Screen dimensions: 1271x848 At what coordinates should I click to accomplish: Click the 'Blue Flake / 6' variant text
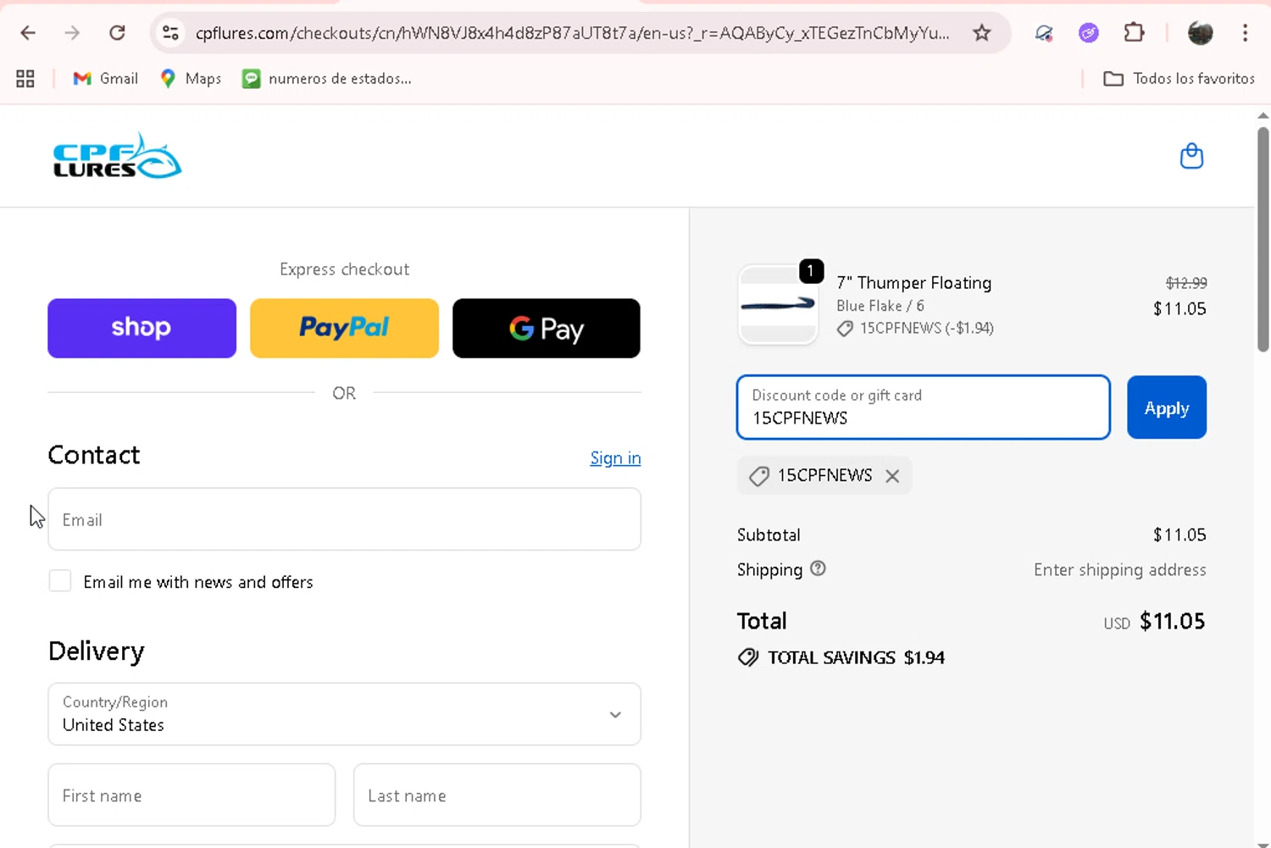click(x=880, y=306)
